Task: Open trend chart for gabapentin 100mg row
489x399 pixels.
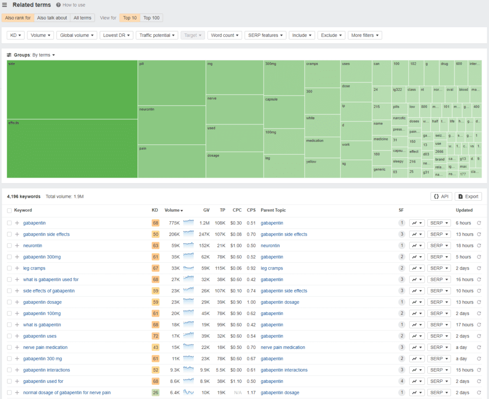Action: (416, 313)
